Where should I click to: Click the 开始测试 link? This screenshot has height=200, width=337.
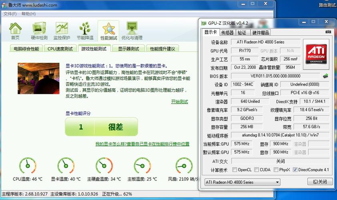[x=179, y=102]
